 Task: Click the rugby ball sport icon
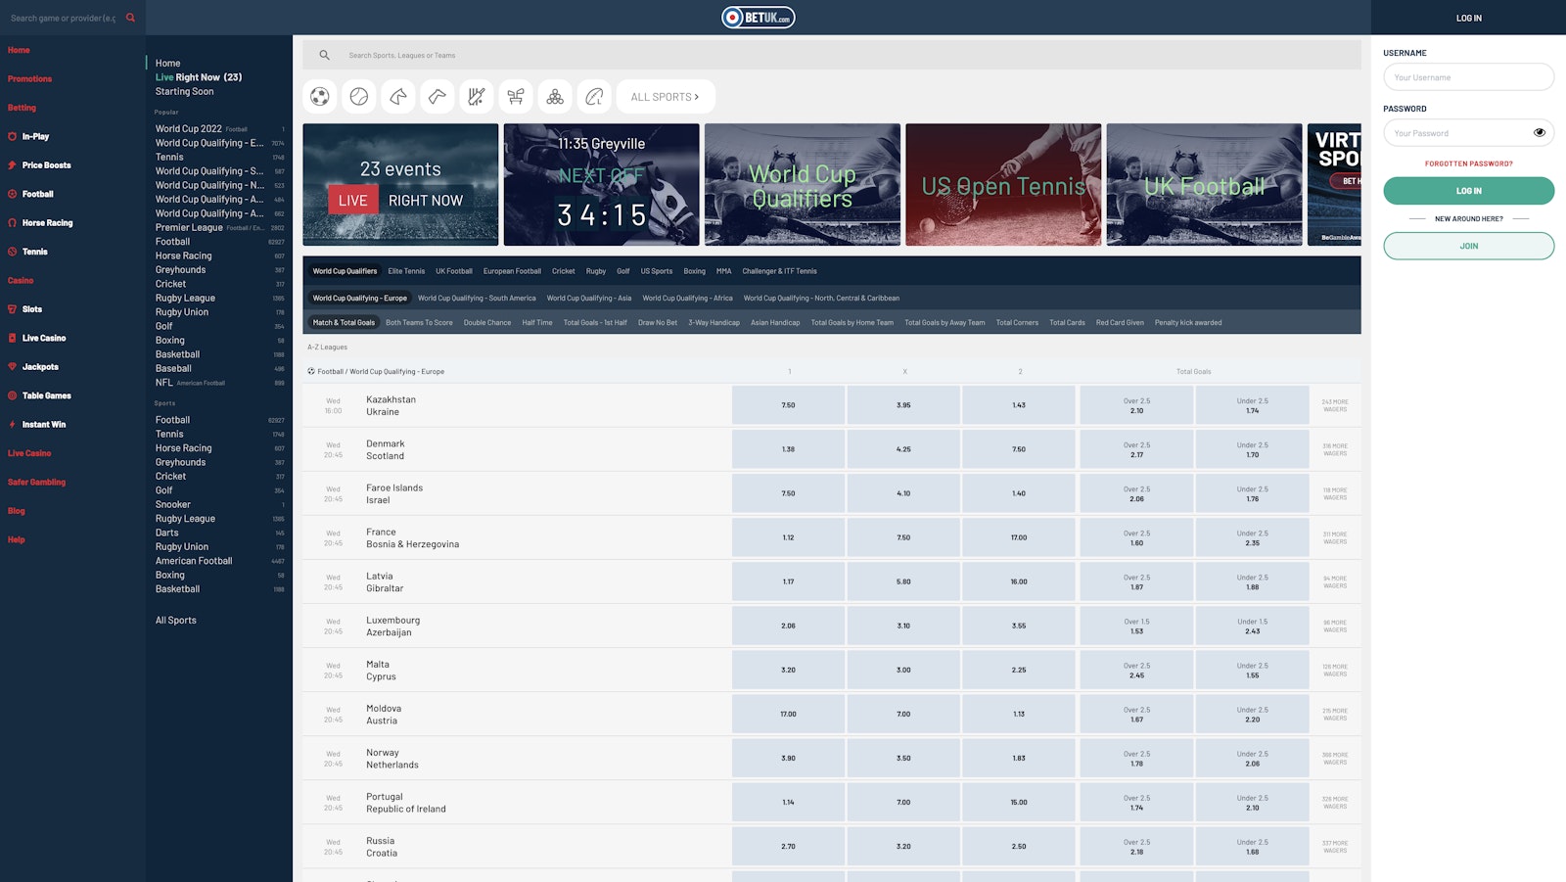594,97
